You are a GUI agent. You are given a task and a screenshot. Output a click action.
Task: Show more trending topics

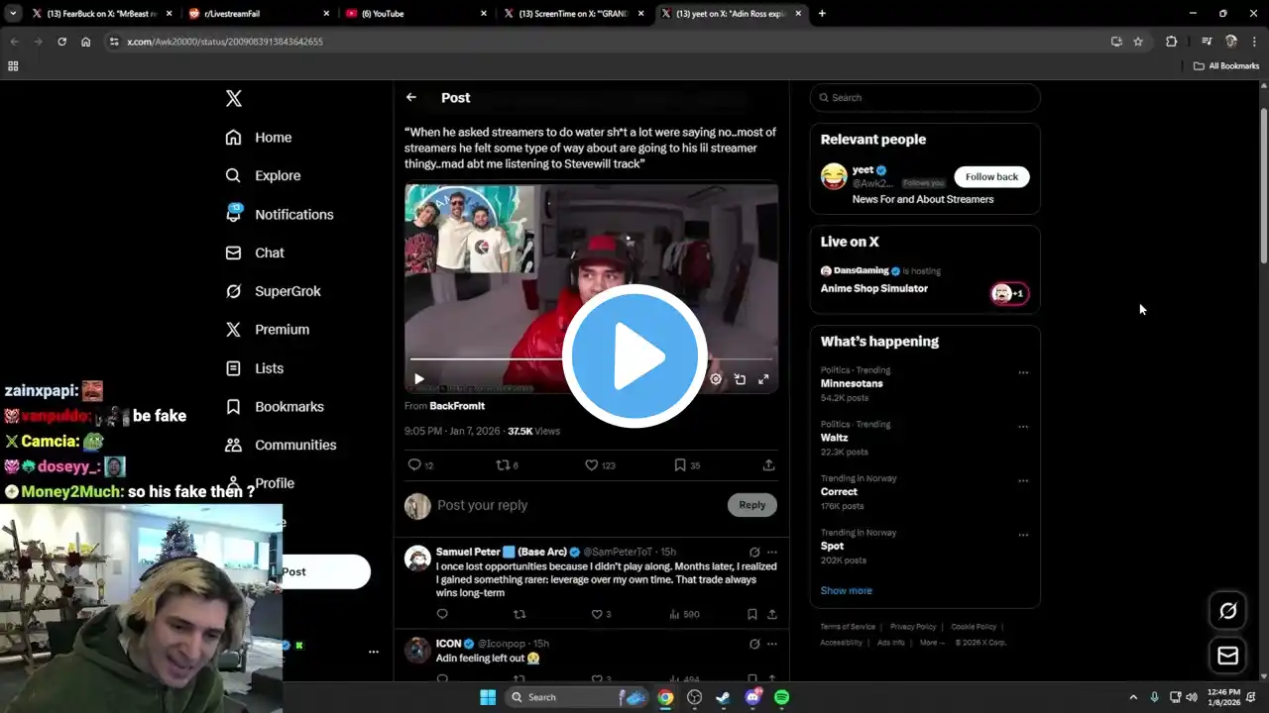(x=847, y=590)
